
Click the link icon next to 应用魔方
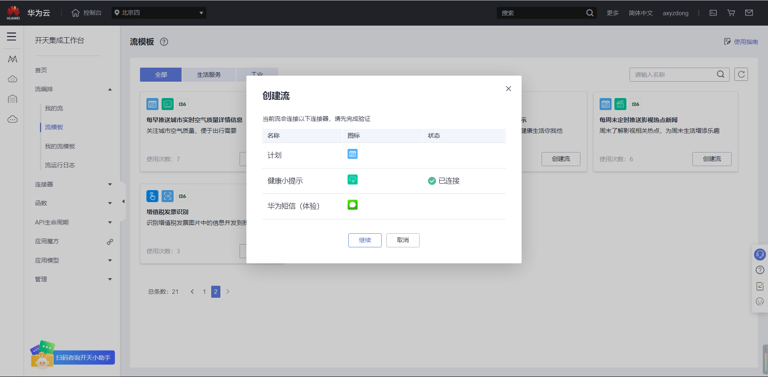coord(110,242)
